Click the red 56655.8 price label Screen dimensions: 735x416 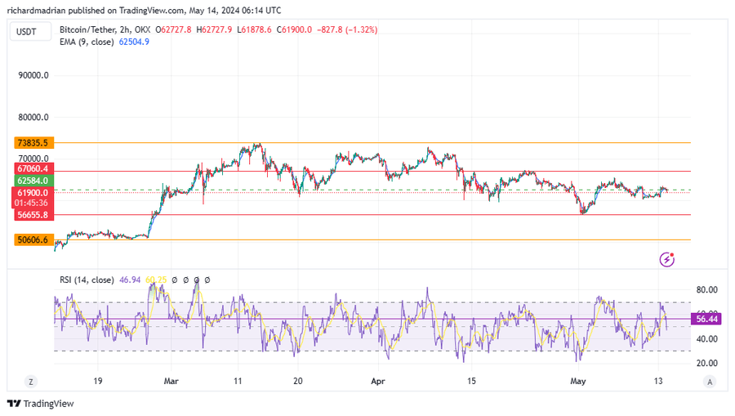pyautogui.click(x=33, y=215)
